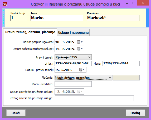Click the Otkaži button
Screen dimensions: 151x120
click(x=16, y=113)
